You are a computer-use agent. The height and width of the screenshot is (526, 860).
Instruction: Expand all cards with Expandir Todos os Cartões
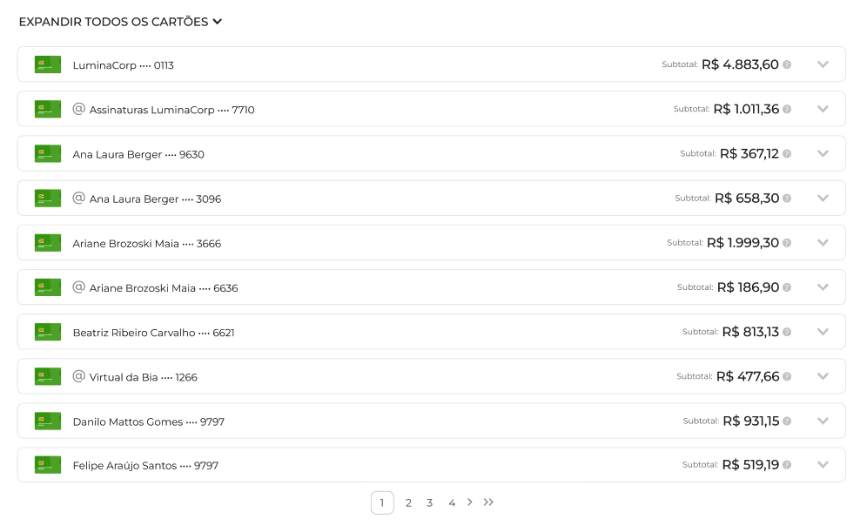[120, 22]
